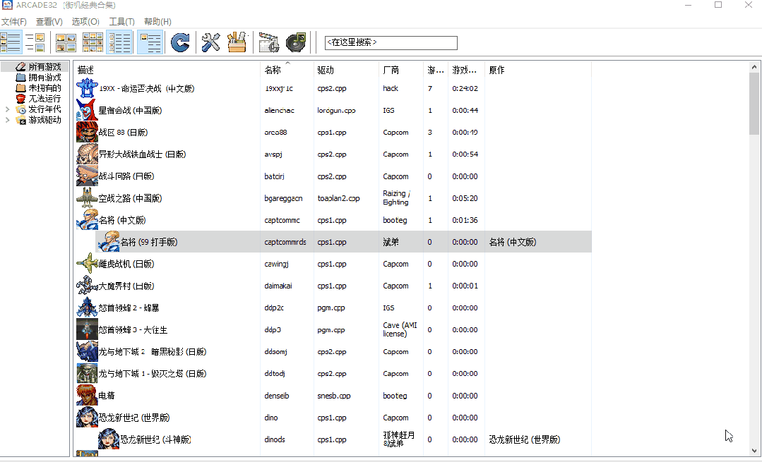Select the thumbnail grid view toolbar icon
The image size is (762, 462).
[x=93, y=42]
